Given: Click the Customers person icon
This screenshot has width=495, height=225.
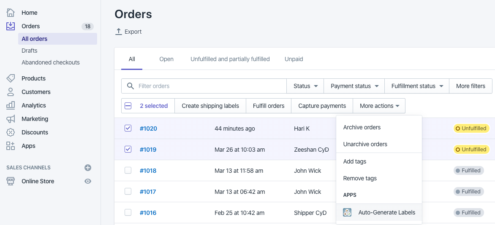Looking at the screenshot, I should click(x=11, y=92).
